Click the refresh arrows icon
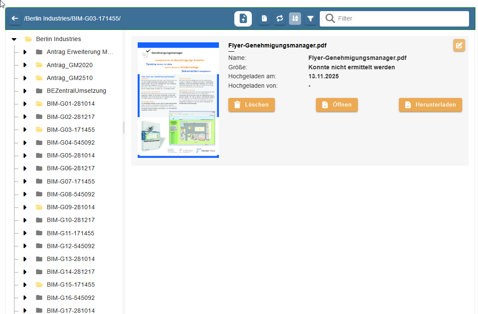The height and width of the screenshot is (314, 478). 280,19
